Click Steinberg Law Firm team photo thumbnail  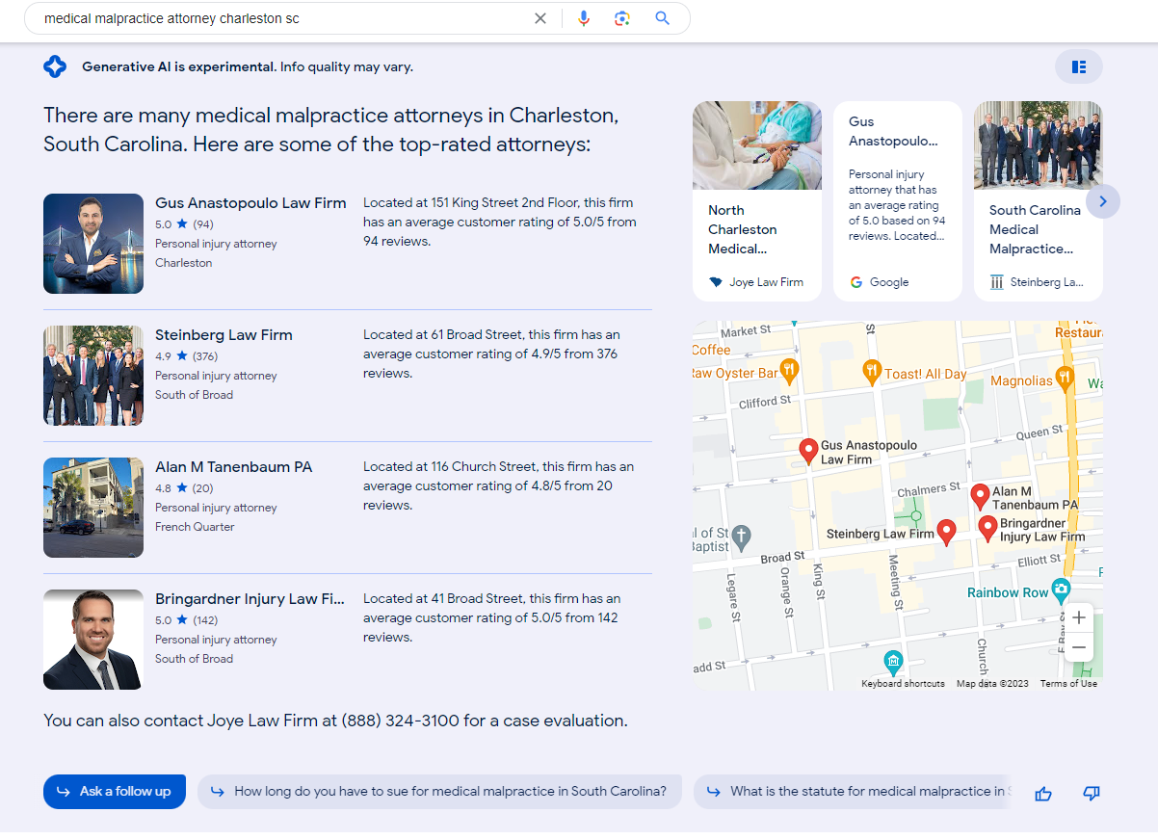[x=93, y=376]
